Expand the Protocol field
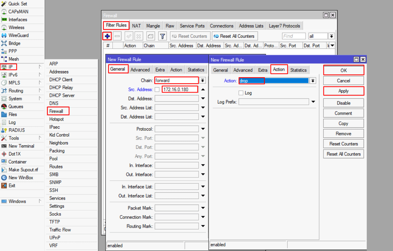This screenshot has width=393, height=251. click(x=203, y=129)
